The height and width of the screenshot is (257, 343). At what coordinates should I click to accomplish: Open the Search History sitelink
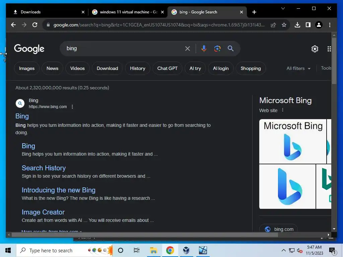pyautogui.click(x=44, y=168)
